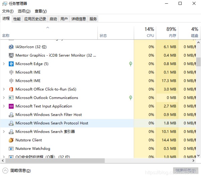
Task: Click the 17.3 MB memory value
Action: tap(169, 81)
